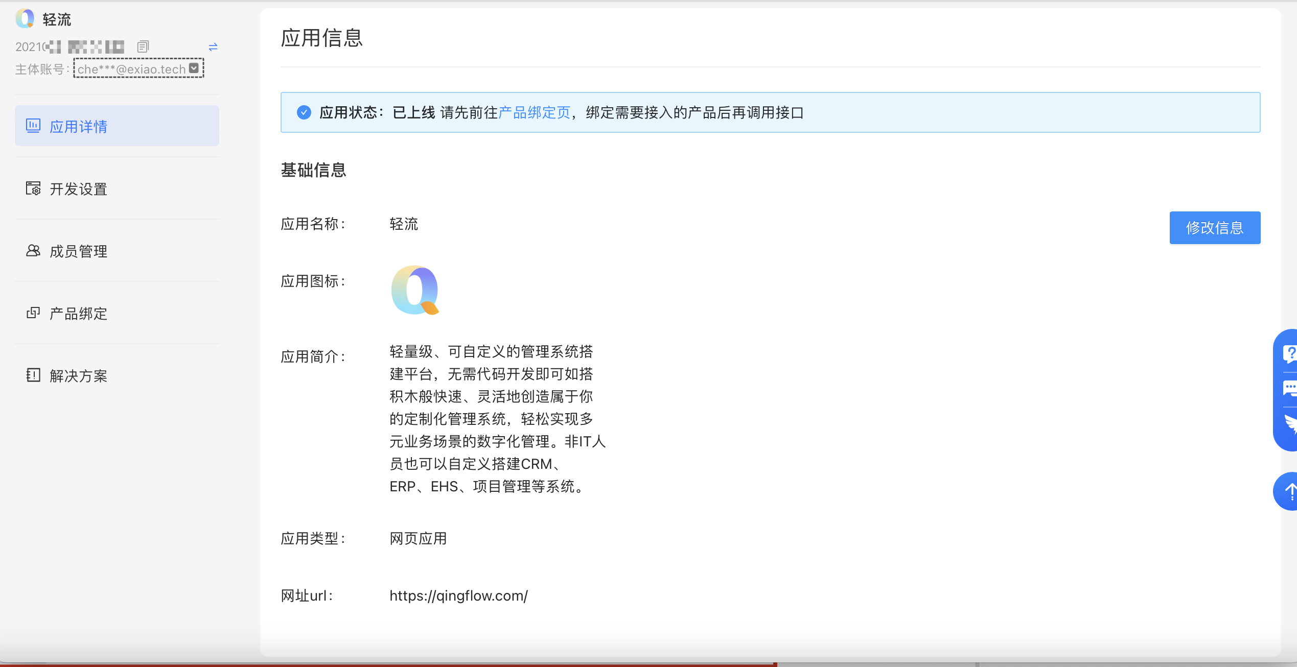Screen dimensions: 1297x667
Task: Click the 解决方案 notebook icon
Action: point(33,375)
